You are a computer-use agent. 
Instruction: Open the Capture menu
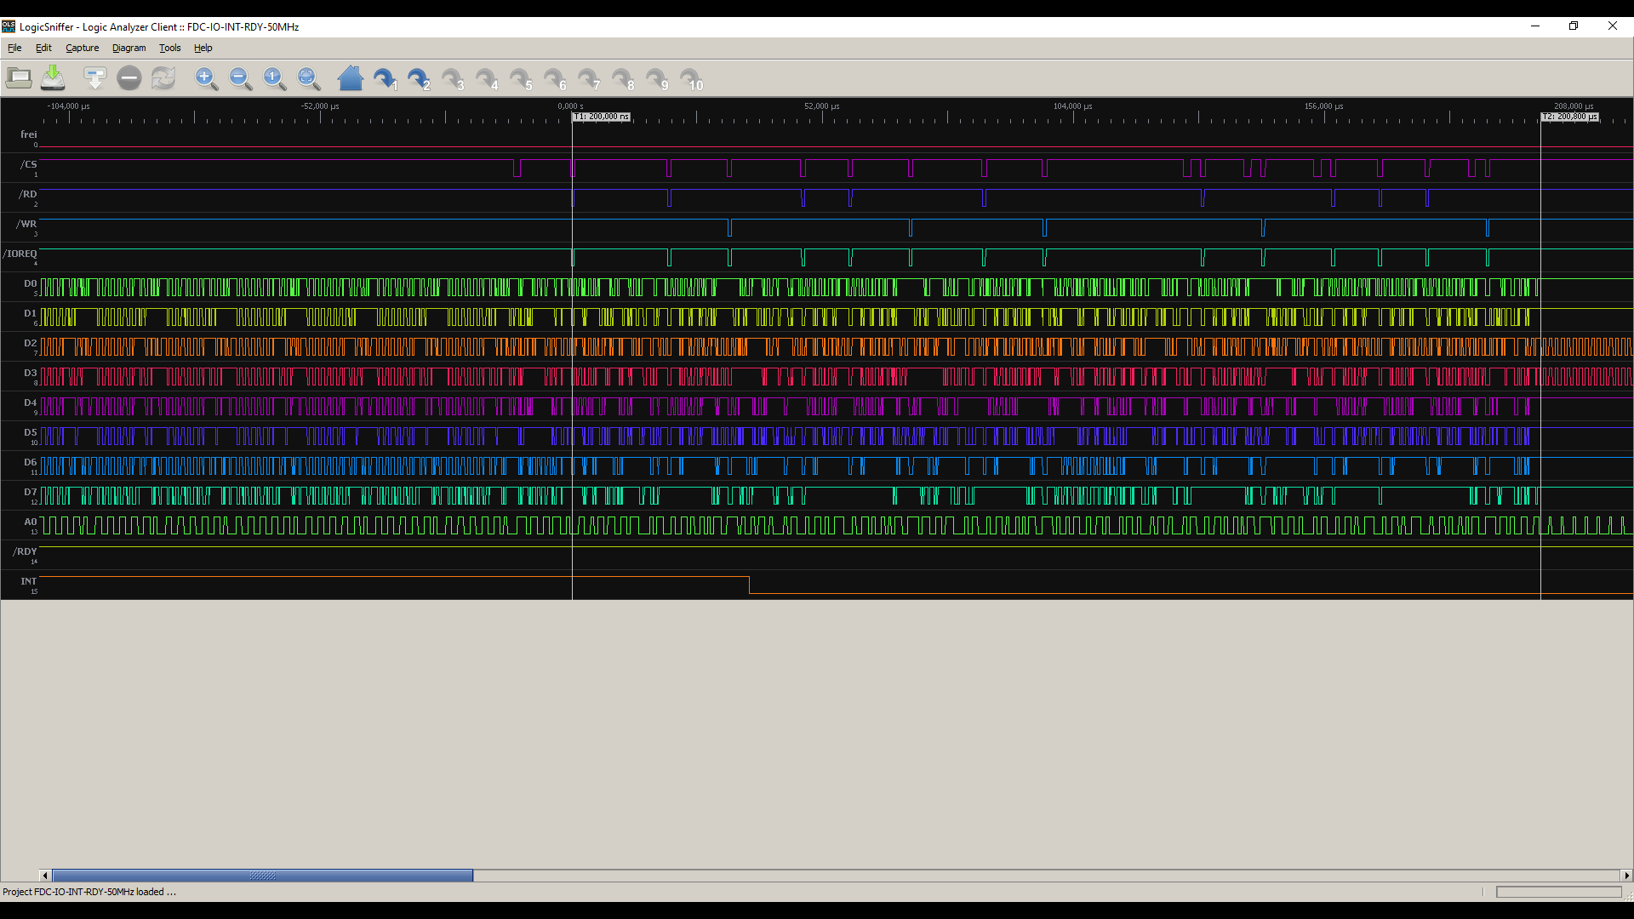82,48
